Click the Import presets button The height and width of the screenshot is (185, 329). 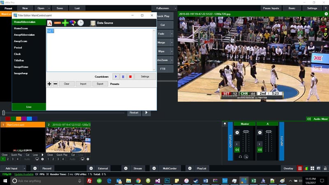[83, 84]
